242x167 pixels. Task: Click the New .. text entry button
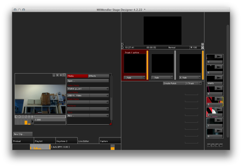click(x=78, y=116)
